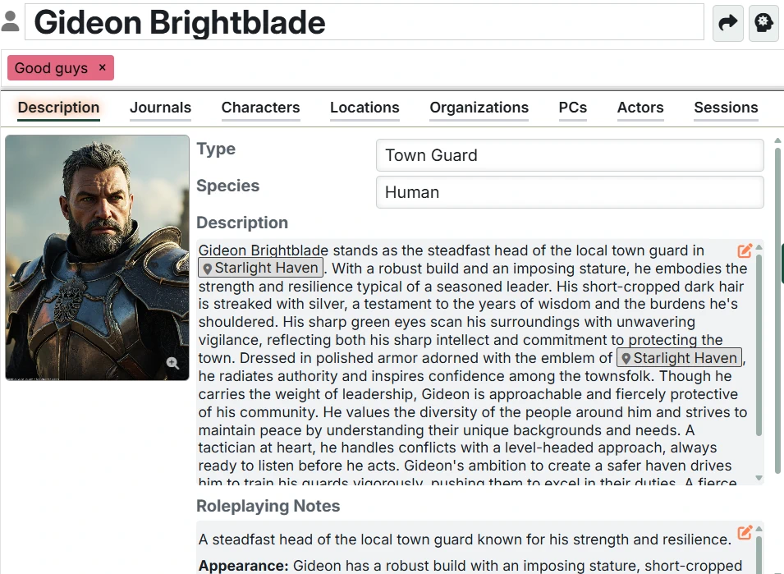Zoom into Gideon's portrait with the magnifier icon
Image resolution: width=784 pixels, height=574 pixels.
pyautogui.click(x=173, y=362)
